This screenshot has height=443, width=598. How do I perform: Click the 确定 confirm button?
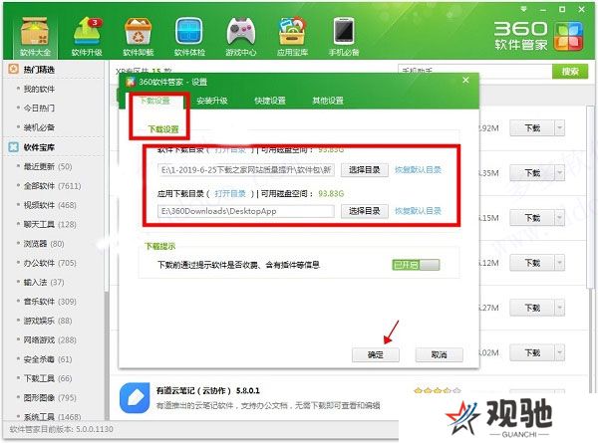click(x=376, y=354)
